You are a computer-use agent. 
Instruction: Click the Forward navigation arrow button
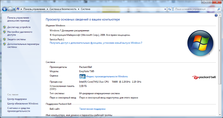click(11, 9)
